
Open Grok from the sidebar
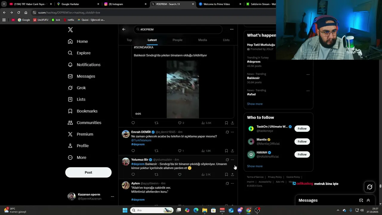77,88
